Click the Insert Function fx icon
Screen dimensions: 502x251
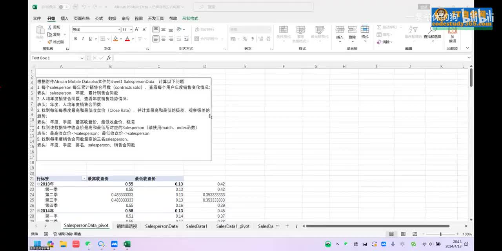(x=109, y=58)
